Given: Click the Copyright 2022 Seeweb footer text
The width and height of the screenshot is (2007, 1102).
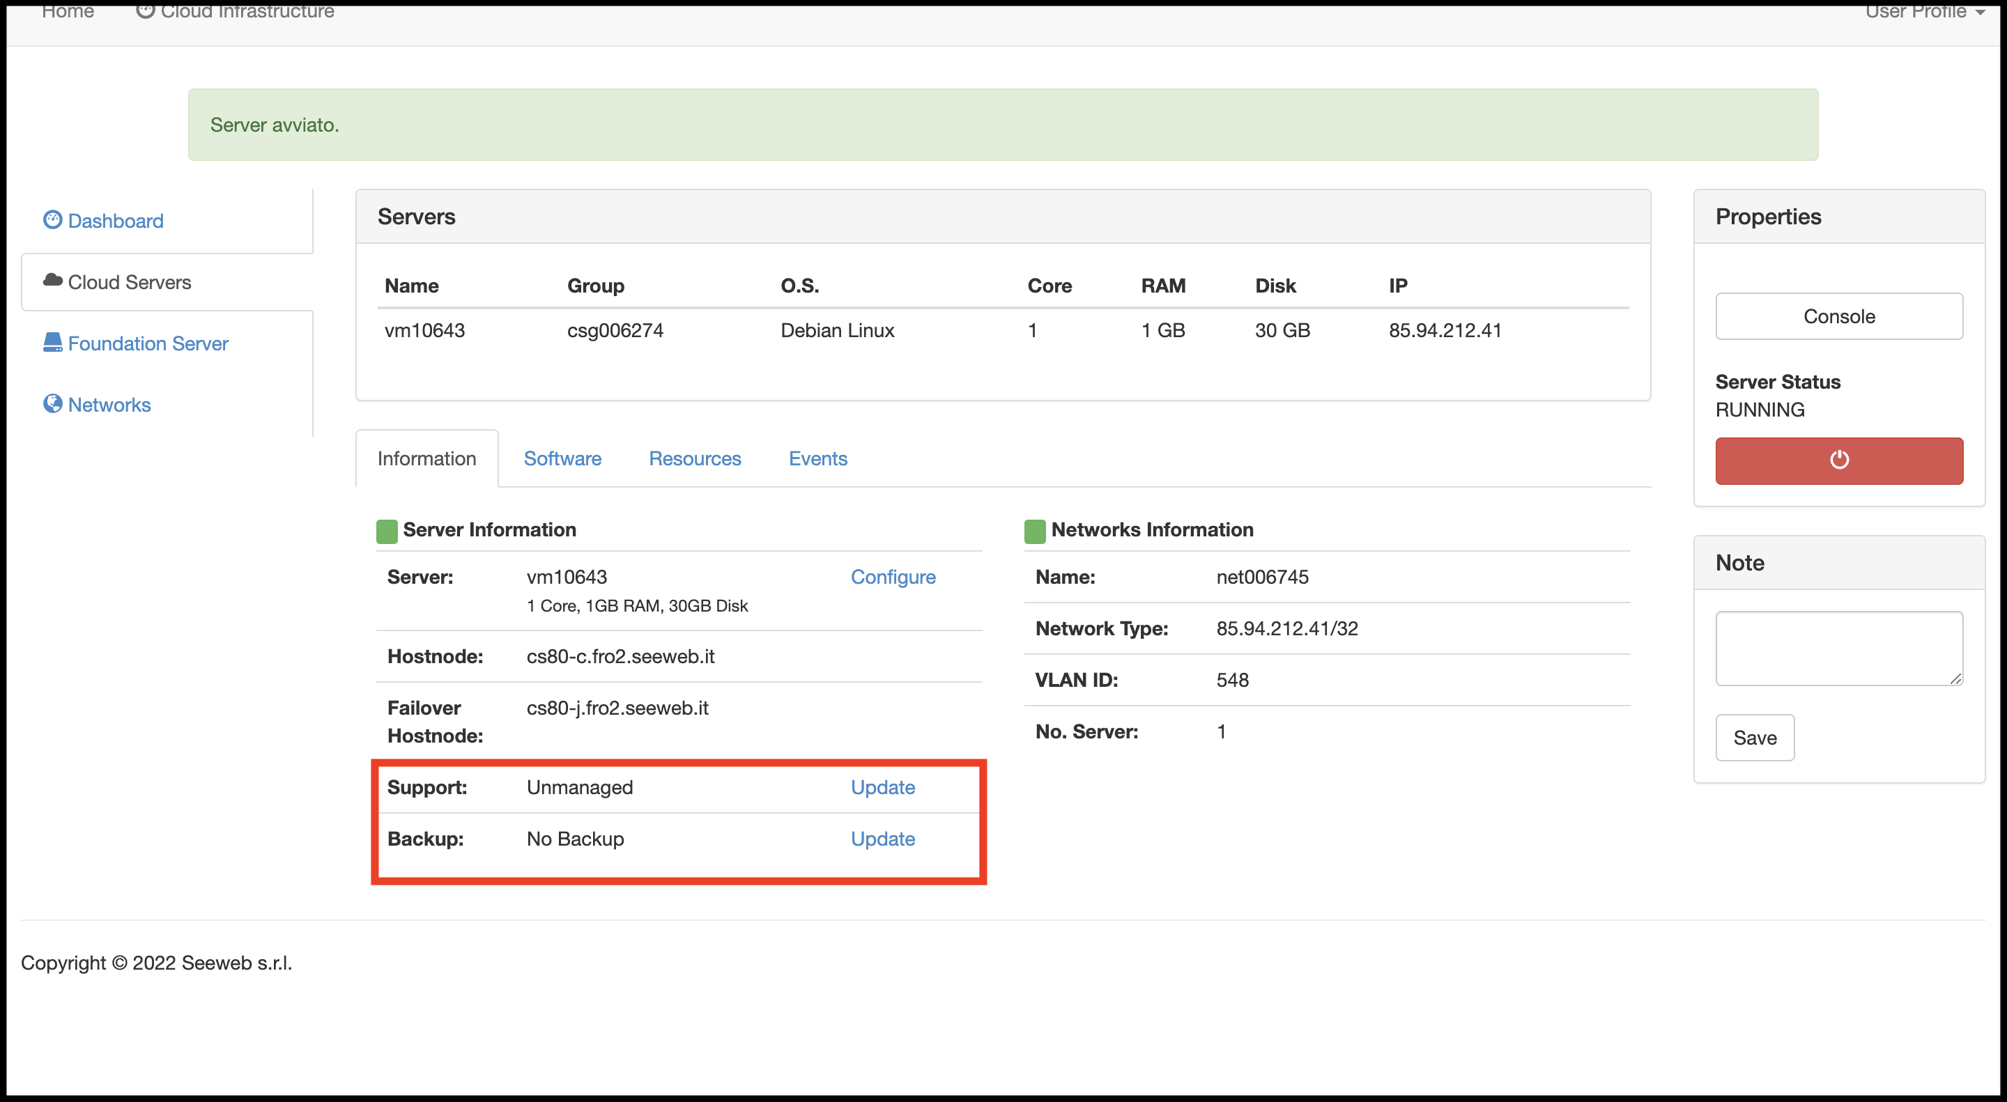Looking at the screenshot, I should tap(157, 963).
